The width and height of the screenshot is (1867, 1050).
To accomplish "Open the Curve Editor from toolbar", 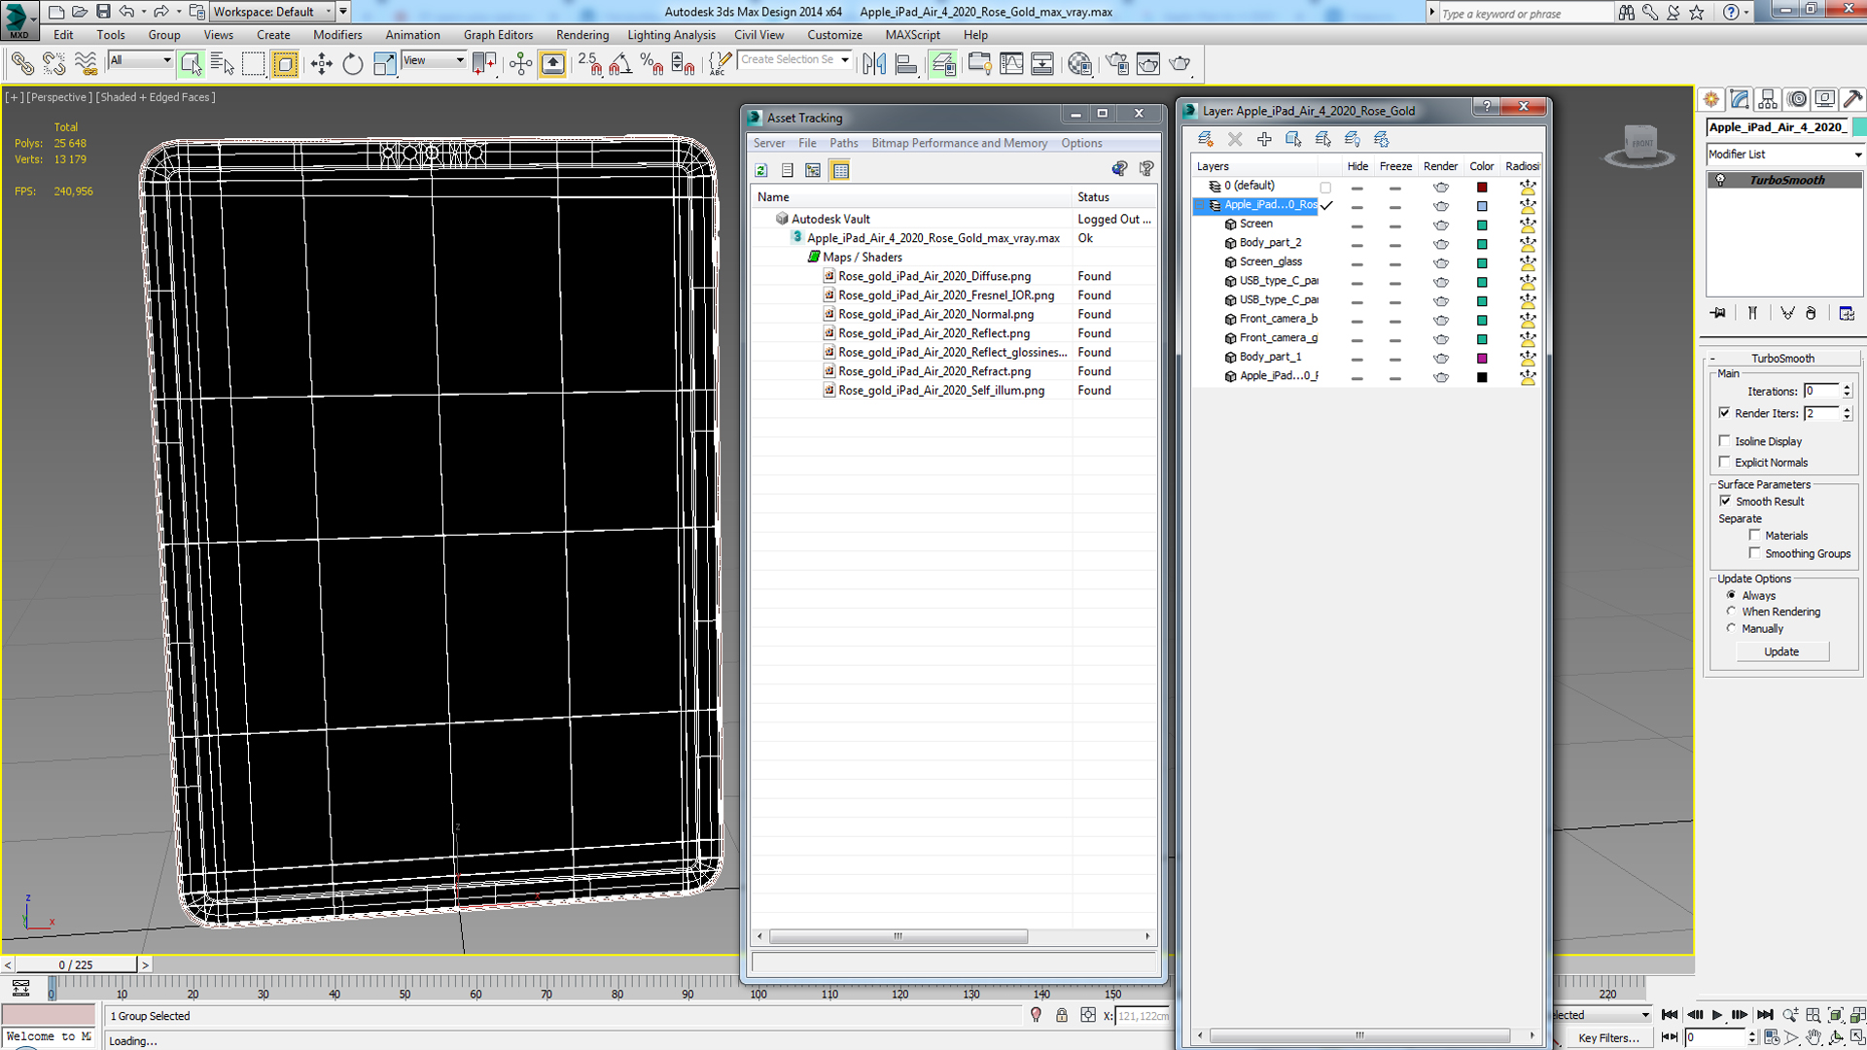I will [1011, 64].
